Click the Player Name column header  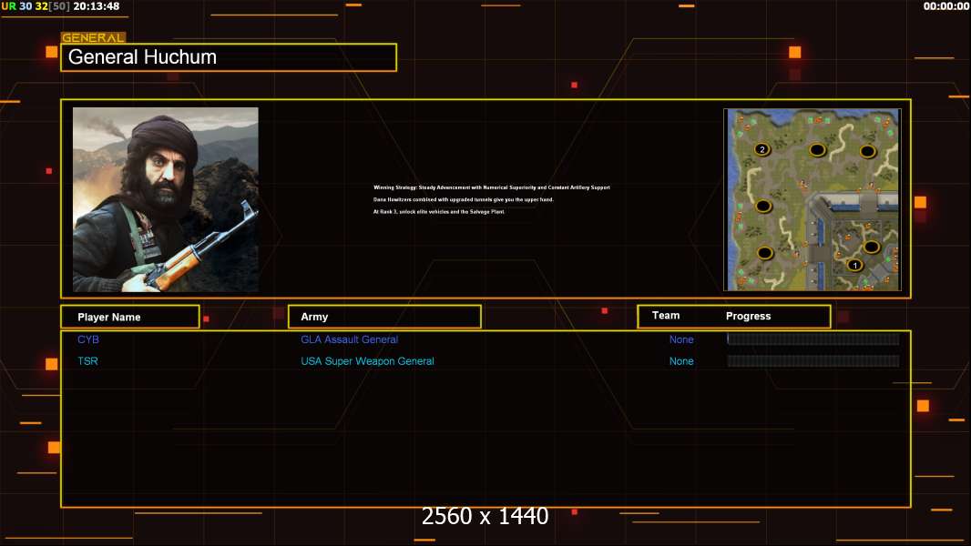click(x=130, y=317)
